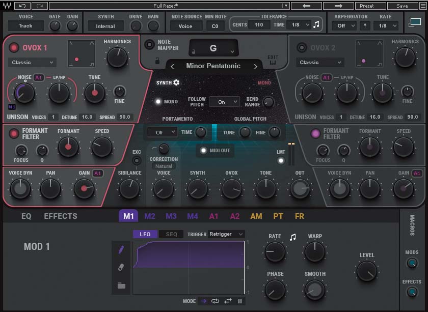Click the expand view window icon
This screenshot has width=428, height=312.
coord(414,23)
